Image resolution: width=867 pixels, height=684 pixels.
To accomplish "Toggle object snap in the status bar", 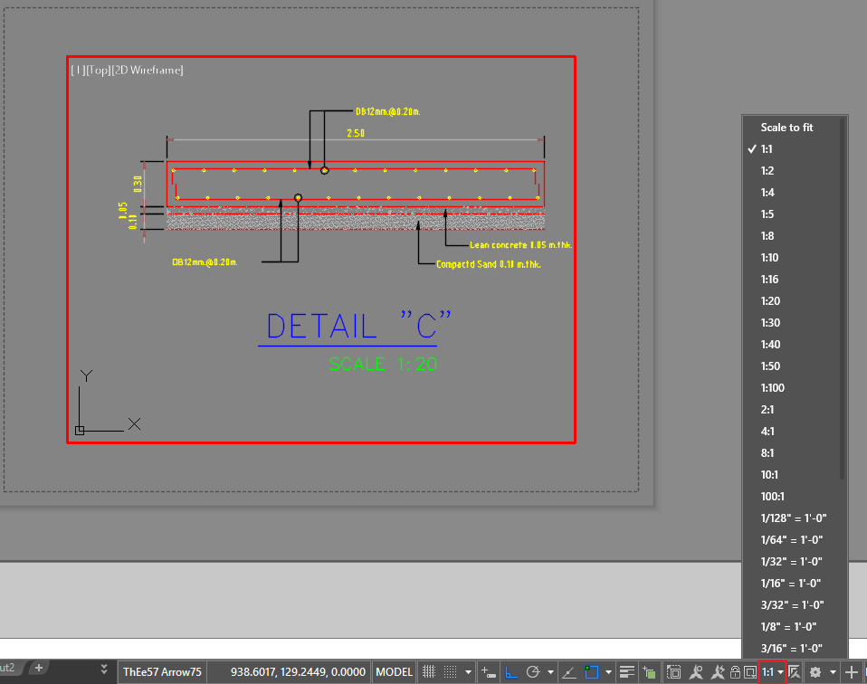I will [594, 671].
